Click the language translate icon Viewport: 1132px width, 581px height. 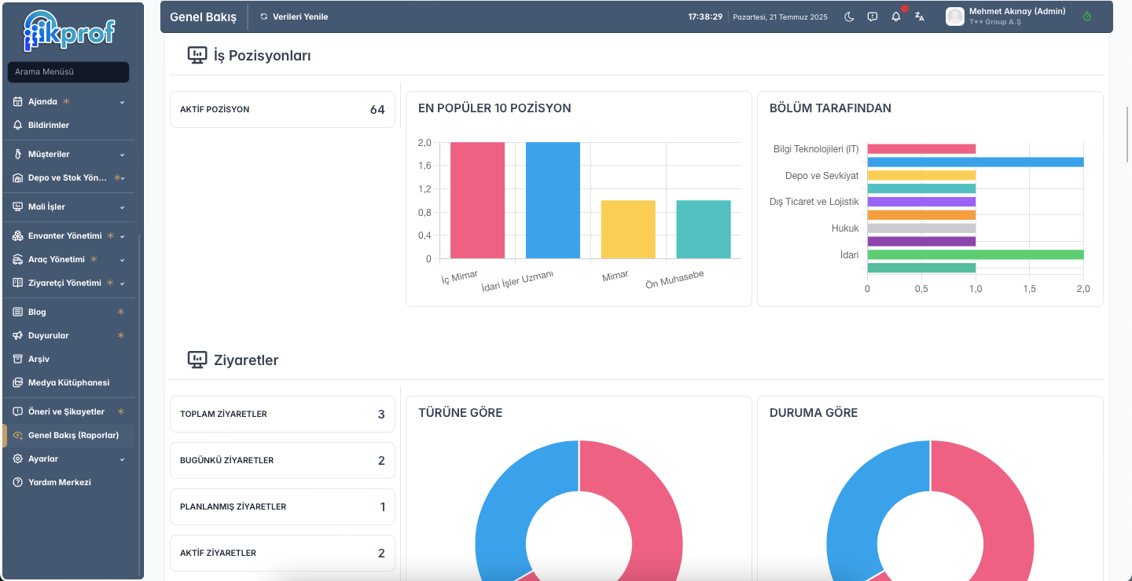point(920,16)
